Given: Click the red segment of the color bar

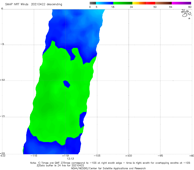Looking at the screenshot, I should pyautogui.click(x=150, y=3).
